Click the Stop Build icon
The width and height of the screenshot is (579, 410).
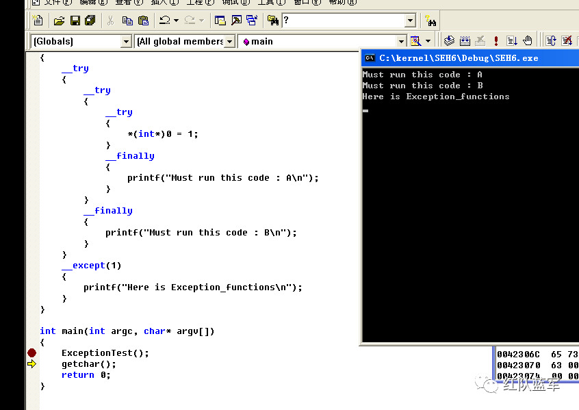[480, 40]
